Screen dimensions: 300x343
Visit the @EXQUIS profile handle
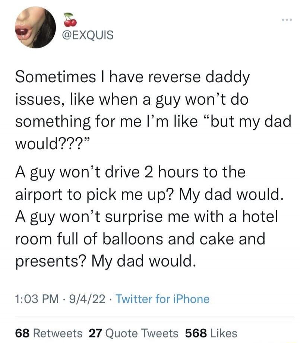pyautogui.click(x=88, y=35)
